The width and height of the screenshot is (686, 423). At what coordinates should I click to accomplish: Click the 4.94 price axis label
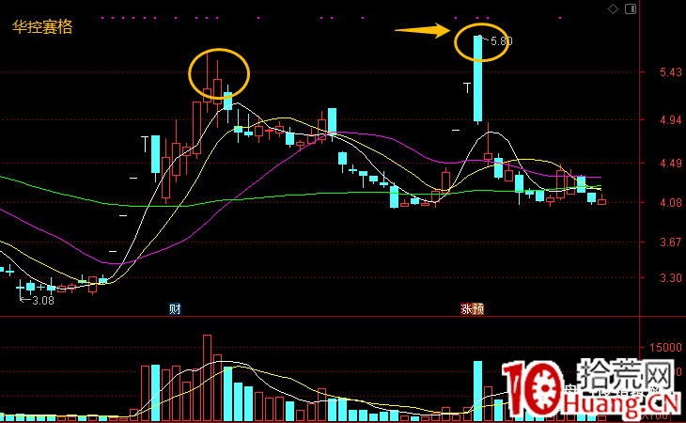[671, 120]
